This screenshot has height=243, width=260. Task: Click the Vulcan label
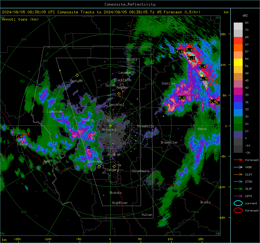pos(147,215)
